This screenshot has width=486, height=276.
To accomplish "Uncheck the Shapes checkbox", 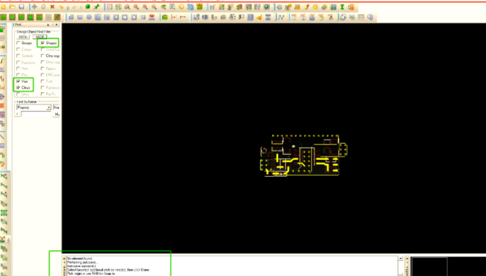I will tap(43, 43).
